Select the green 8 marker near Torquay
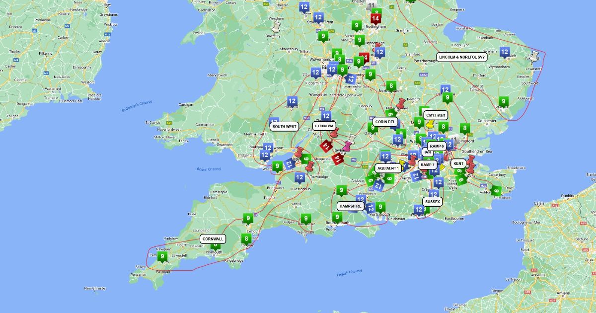 pos(246,239)
